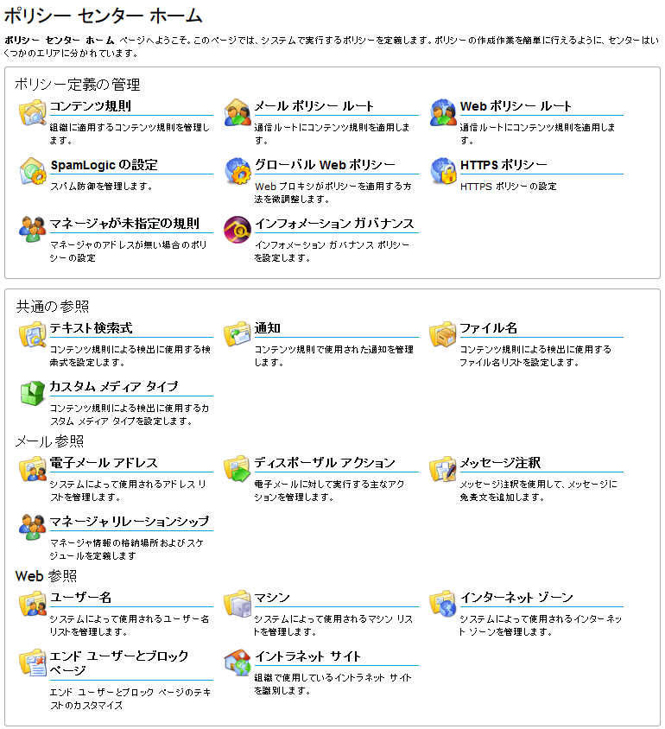The width and height of the screenshot is (665, 729).
Task: Open the テキスト検索式 link
Action: pyautogui.click(x=91, y=328)
